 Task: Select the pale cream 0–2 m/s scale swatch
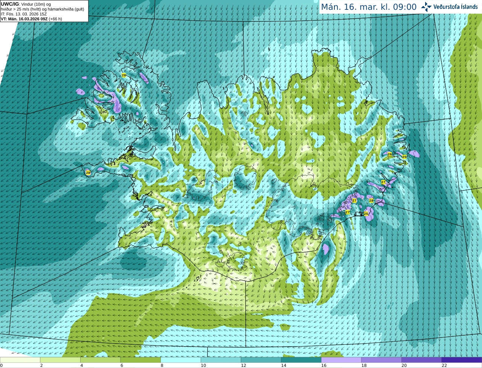[x=20, y=360]
